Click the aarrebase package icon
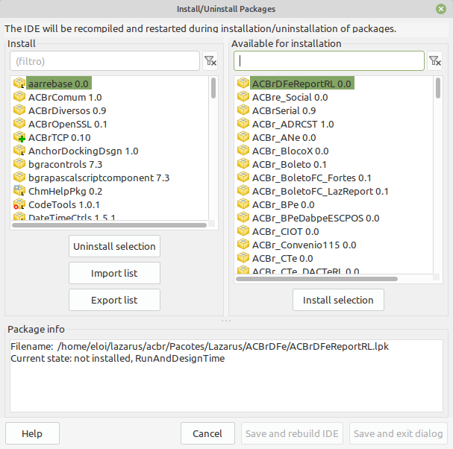Screen dimensions: 453x449 click(x=19, y=83)
